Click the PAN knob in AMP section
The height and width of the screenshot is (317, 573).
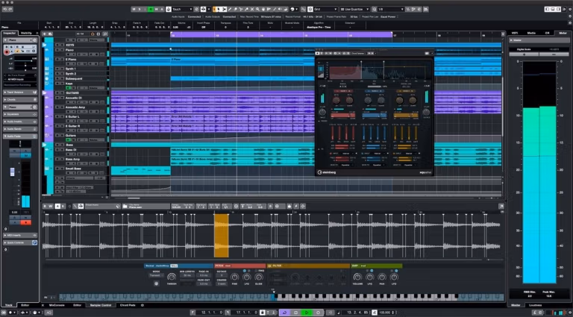[x=382, y=277]
